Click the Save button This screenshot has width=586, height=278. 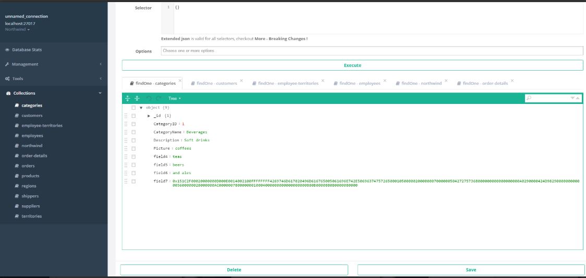(470, 270)
